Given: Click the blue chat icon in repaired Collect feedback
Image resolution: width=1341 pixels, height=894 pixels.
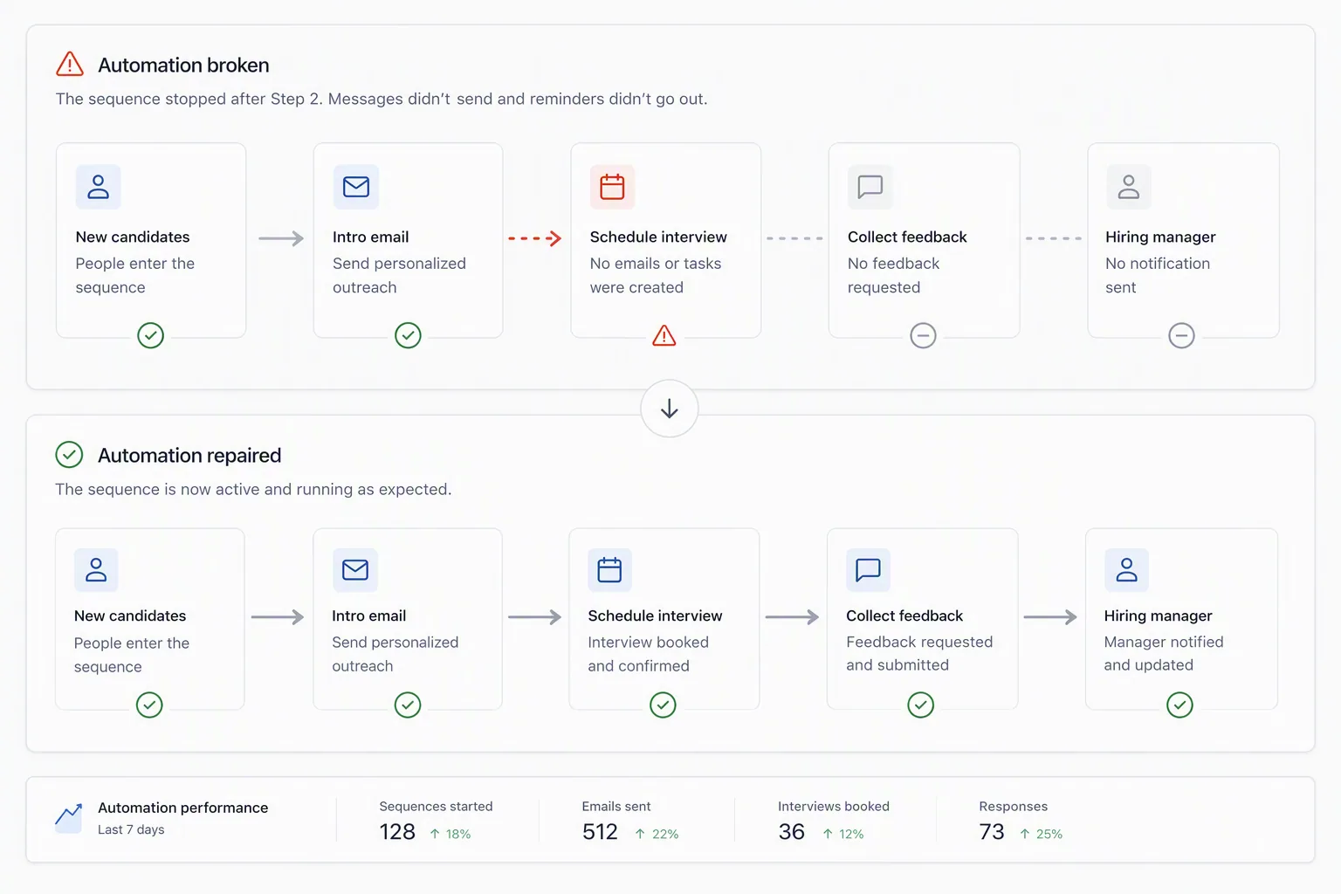Looking at the screenshot, I should coord(868,570).
